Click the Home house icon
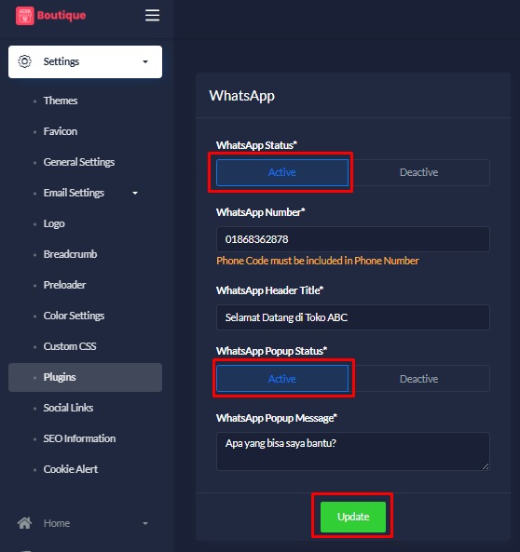The height and width of the screenshot is (552, 520). click(x=24, y=523)
